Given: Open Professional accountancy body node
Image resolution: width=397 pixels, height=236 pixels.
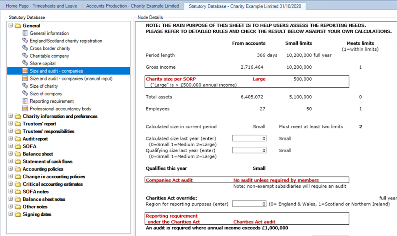Looking at the screenshot, I should coord(60,109).
